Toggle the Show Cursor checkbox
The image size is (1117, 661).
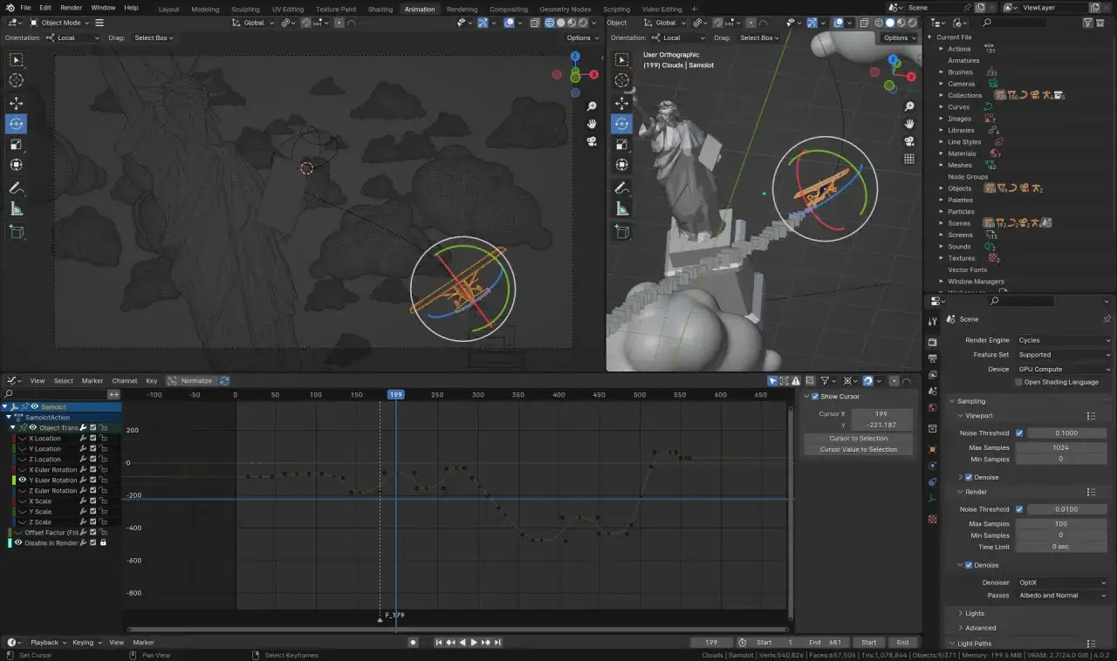(815, 396)
